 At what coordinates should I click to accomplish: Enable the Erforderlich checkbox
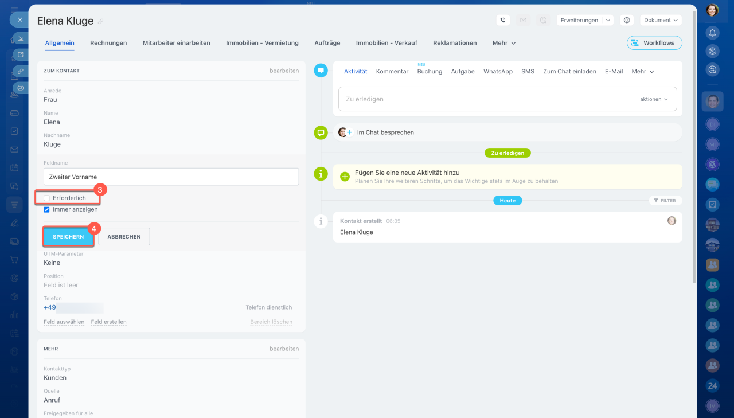coord(47,198)
